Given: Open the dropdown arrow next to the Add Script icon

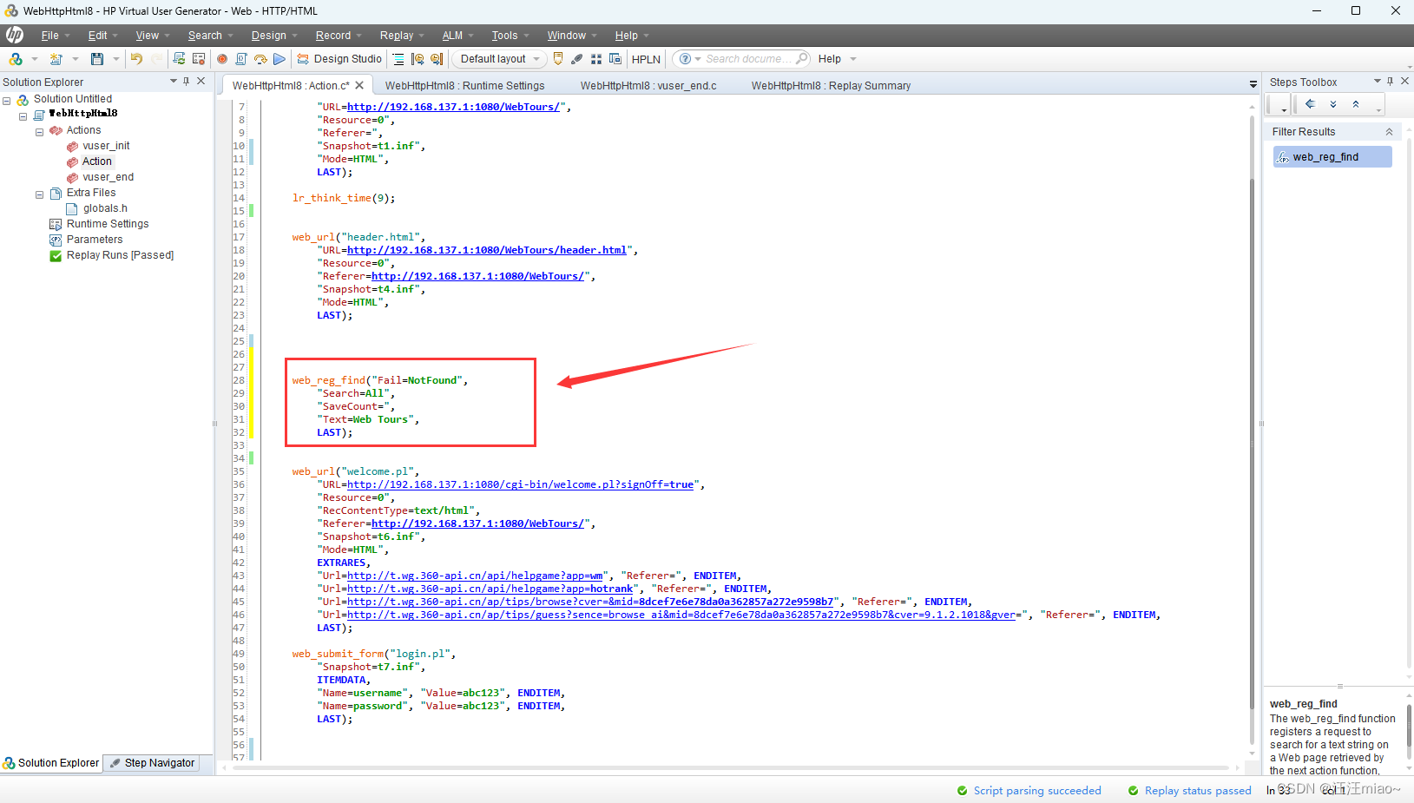Looking at the screenshot, I should click(76, 59).
